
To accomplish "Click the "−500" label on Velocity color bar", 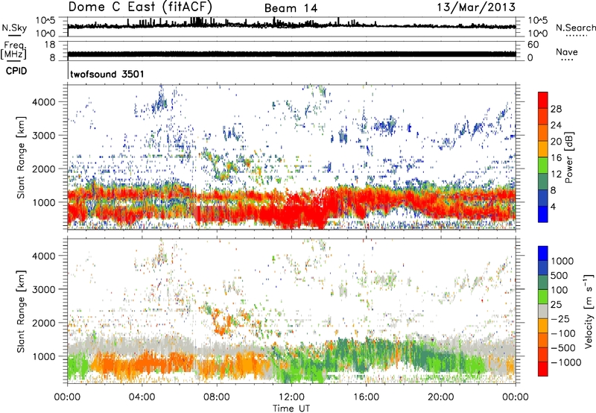I will pos(563,347).
